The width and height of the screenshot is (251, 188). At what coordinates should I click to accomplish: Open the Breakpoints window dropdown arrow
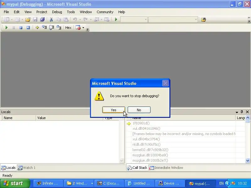83,28
